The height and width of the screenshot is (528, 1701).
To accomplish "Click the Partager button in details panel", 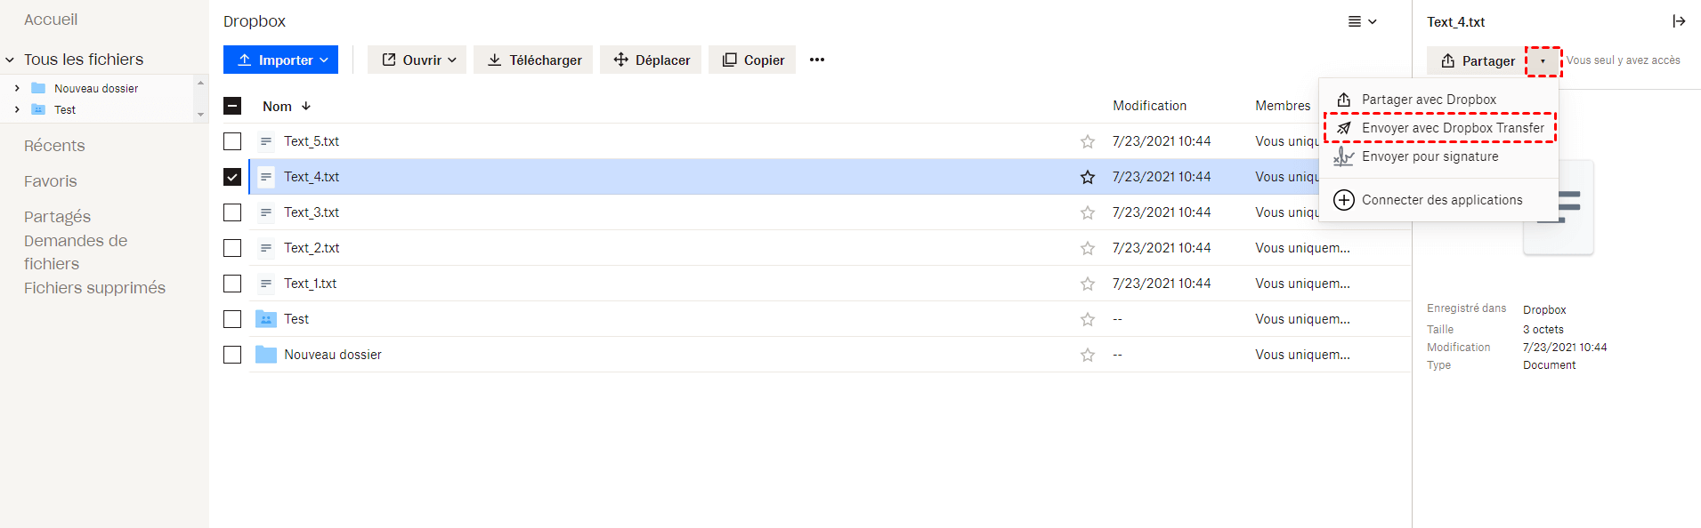I will (x=1477, y=60).
